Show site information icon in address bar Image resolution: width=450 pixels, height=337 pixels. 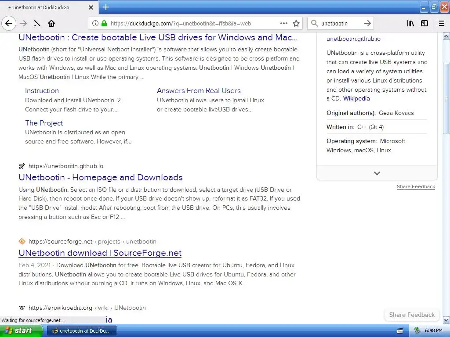coord(95,23)
